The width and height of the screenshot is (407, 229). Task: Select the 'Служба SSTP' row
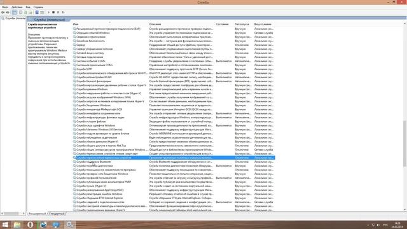pyautogui.click(x=174, y=69)
